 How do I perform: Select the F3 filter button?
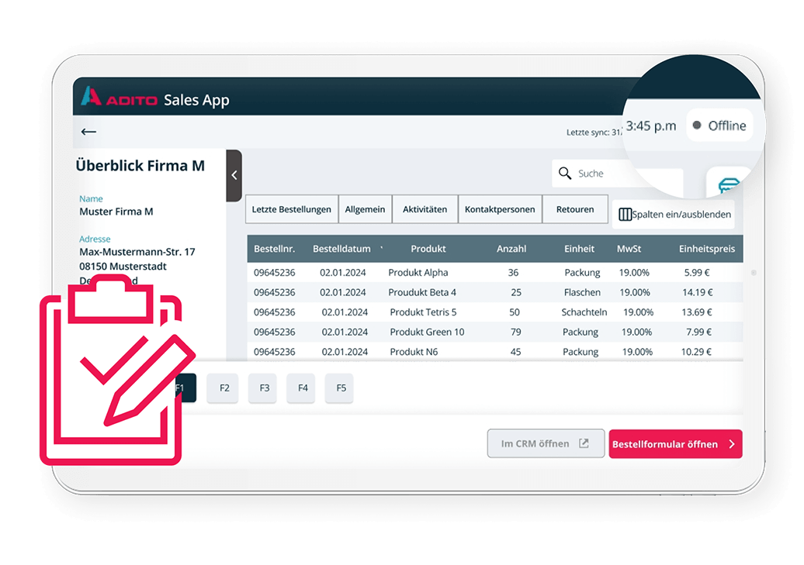[x=264, y=388]
